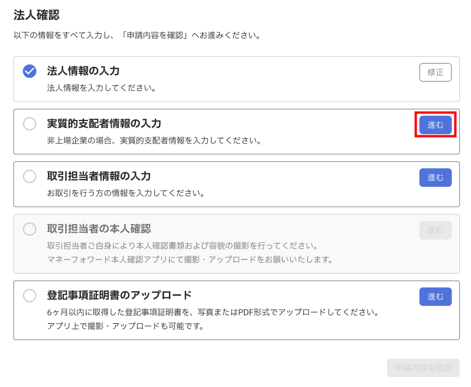471x387 pixels.
Task: Click the 申請内容を確認 button
Action: click(423, 368)
